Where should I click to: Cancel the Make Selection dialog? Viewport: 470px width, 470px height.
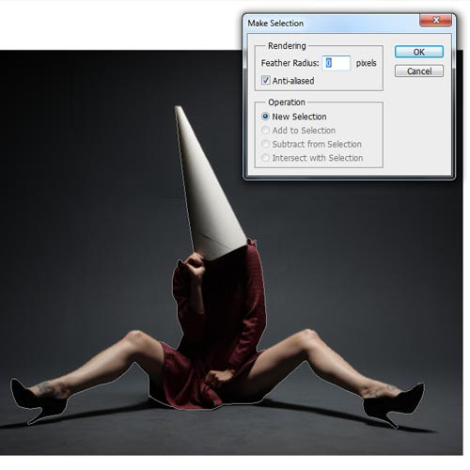pyautogui.click(x=419, y=71)
